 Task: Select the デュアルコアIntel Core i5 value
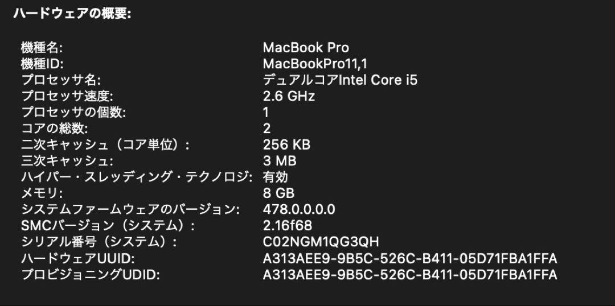(340, 80)
